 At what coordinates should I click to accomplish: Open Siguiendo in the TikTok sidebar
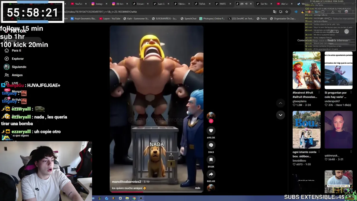pyautogui.click(x=19, y=67)
